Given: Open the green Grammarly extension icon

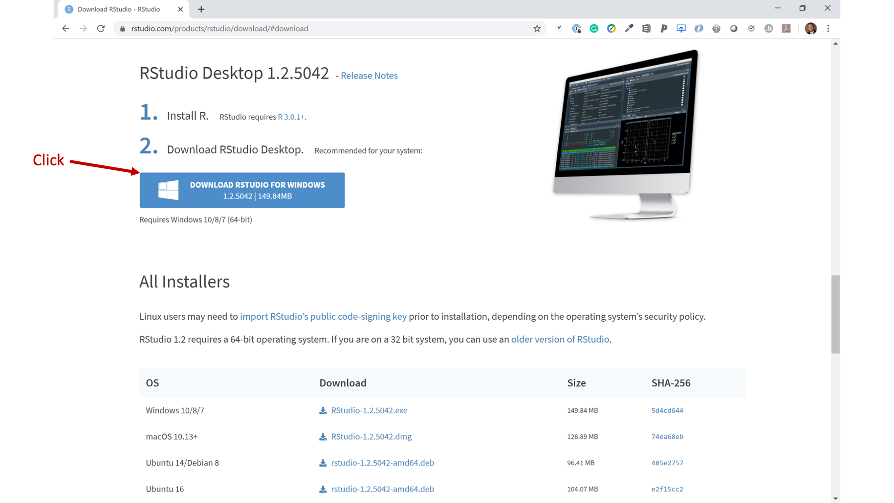Looking at the screenshot, I should (x=594, y=29).
